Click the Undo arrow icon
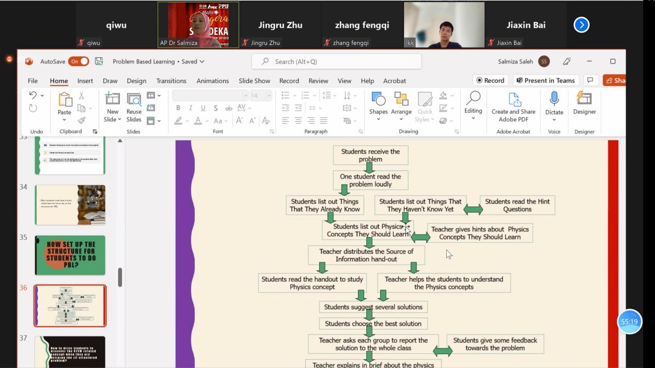The width and height of the screenshot is (655, 368). pyautogui.click(x=33, y=95)
